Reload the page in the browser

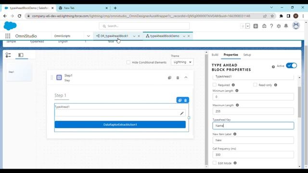(19, 16)
